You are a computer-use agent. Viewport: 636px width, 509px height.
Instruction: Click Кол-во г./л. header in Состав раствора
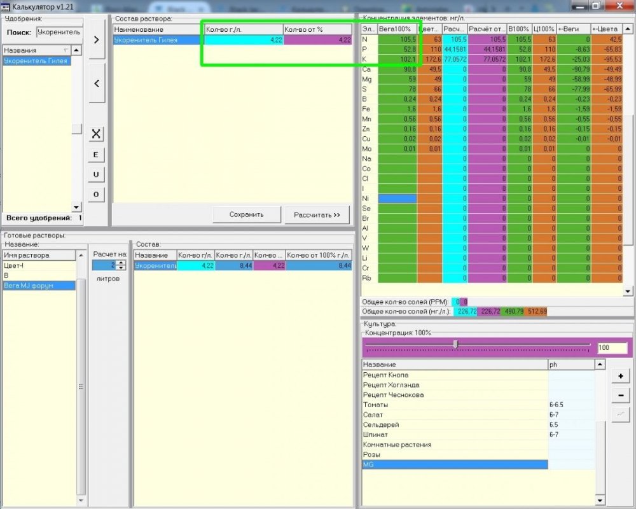(x=244, y=29)
